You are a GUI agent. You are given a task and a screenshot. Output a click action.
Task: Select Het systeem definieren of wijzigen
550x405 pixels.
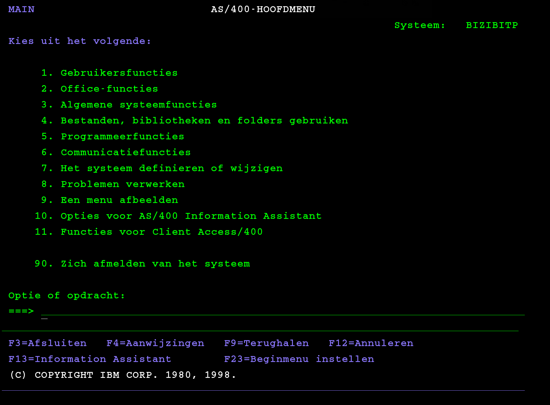[172, 168]
